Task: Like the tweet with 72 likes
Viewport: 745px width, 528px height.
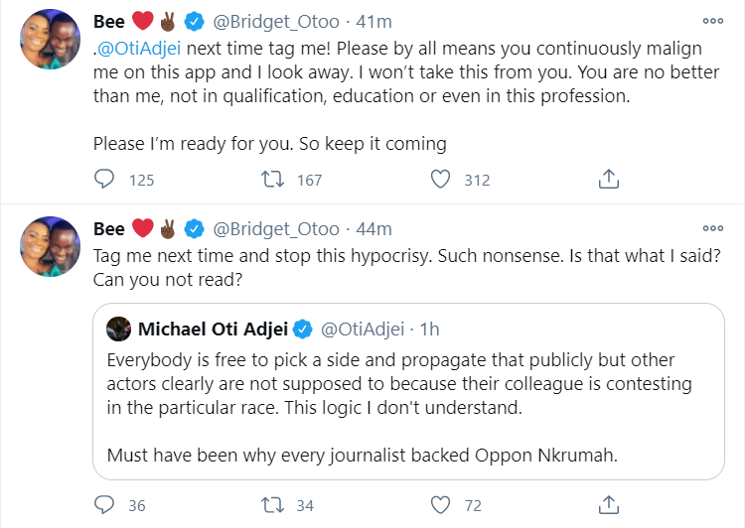Action: [443, 505]
